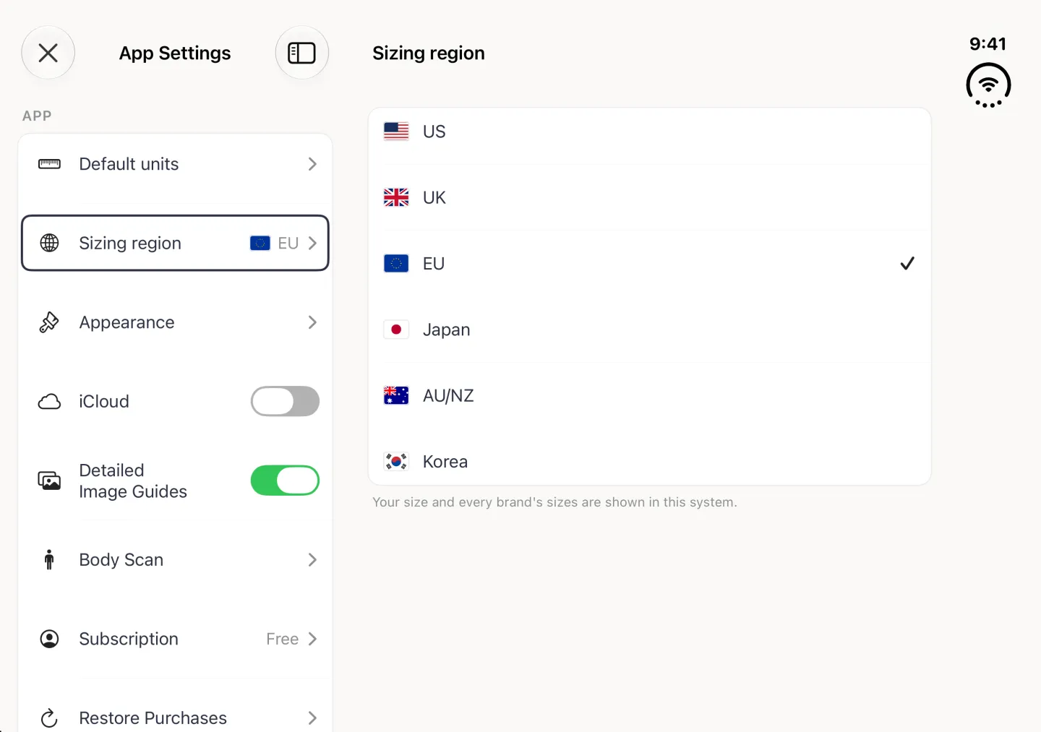1041x732 pixels.
Task: Click the small EU flag in the sidebar row
Action: pos(260,244)
